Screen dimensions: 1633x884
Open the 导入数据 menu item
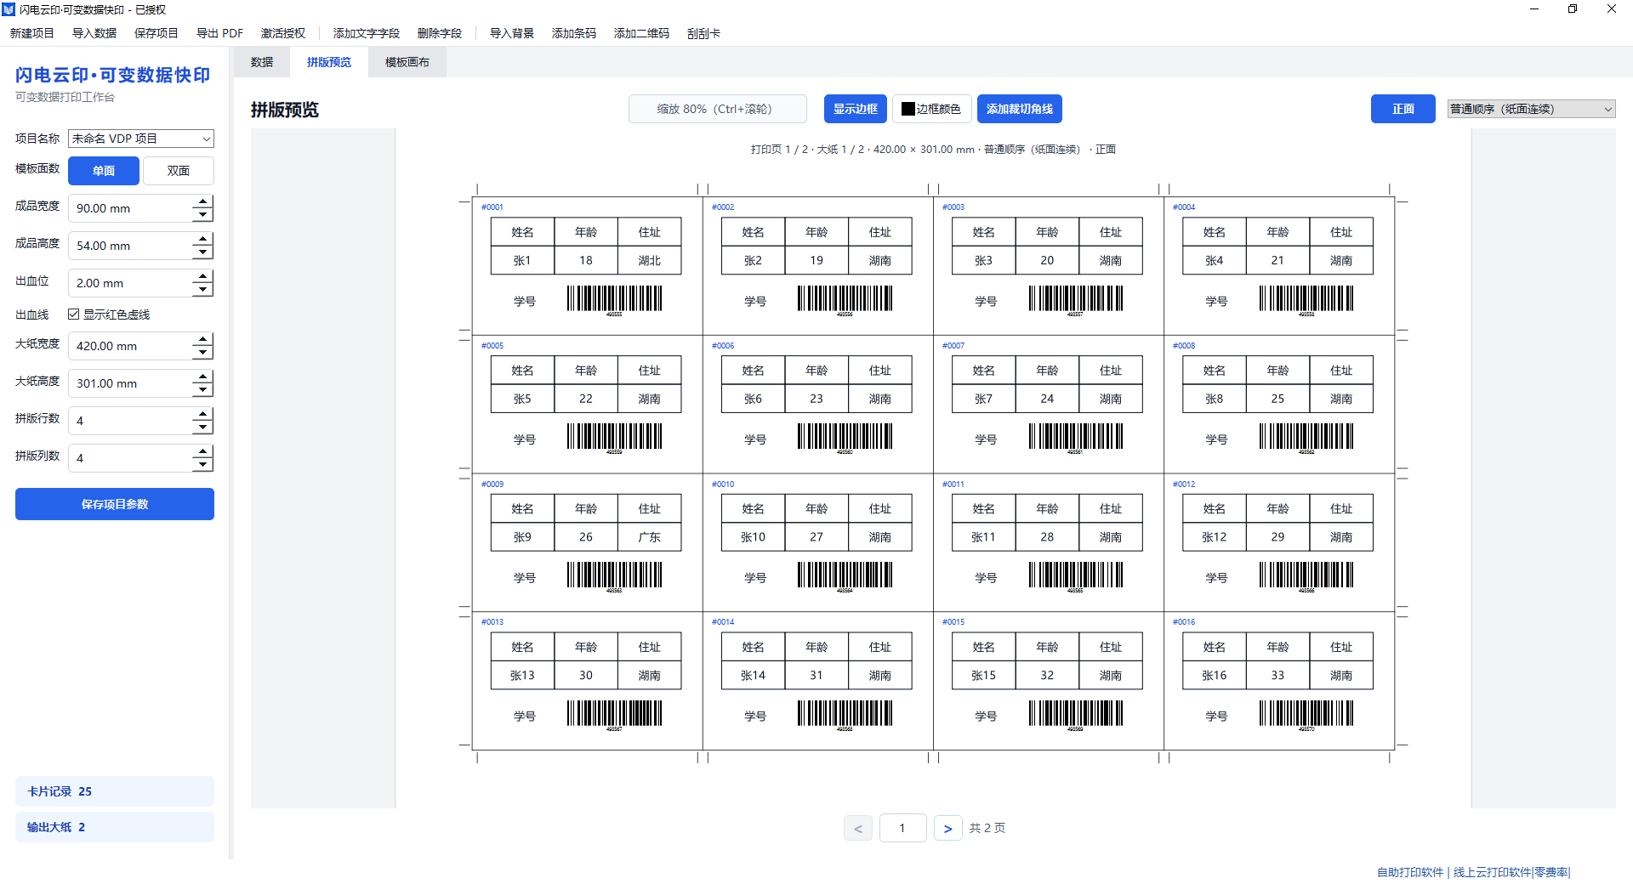click(94, 33)
